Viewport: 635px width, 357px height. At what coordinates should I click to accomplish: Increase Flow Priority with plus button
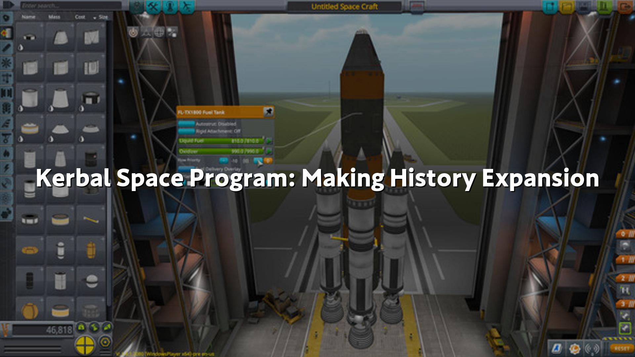pos(258,161)
